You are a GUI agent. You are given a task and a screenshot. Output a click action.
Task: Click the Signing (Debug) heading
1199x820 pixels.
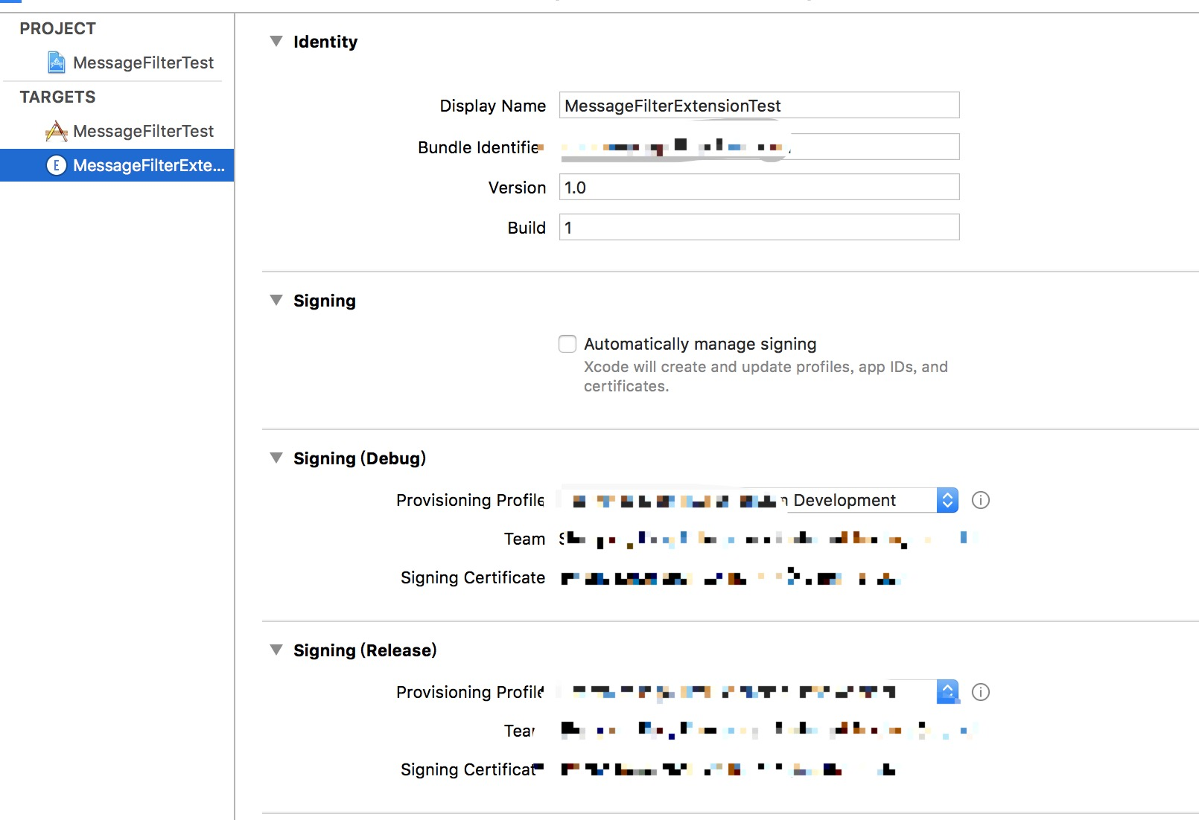click(360, 458)
